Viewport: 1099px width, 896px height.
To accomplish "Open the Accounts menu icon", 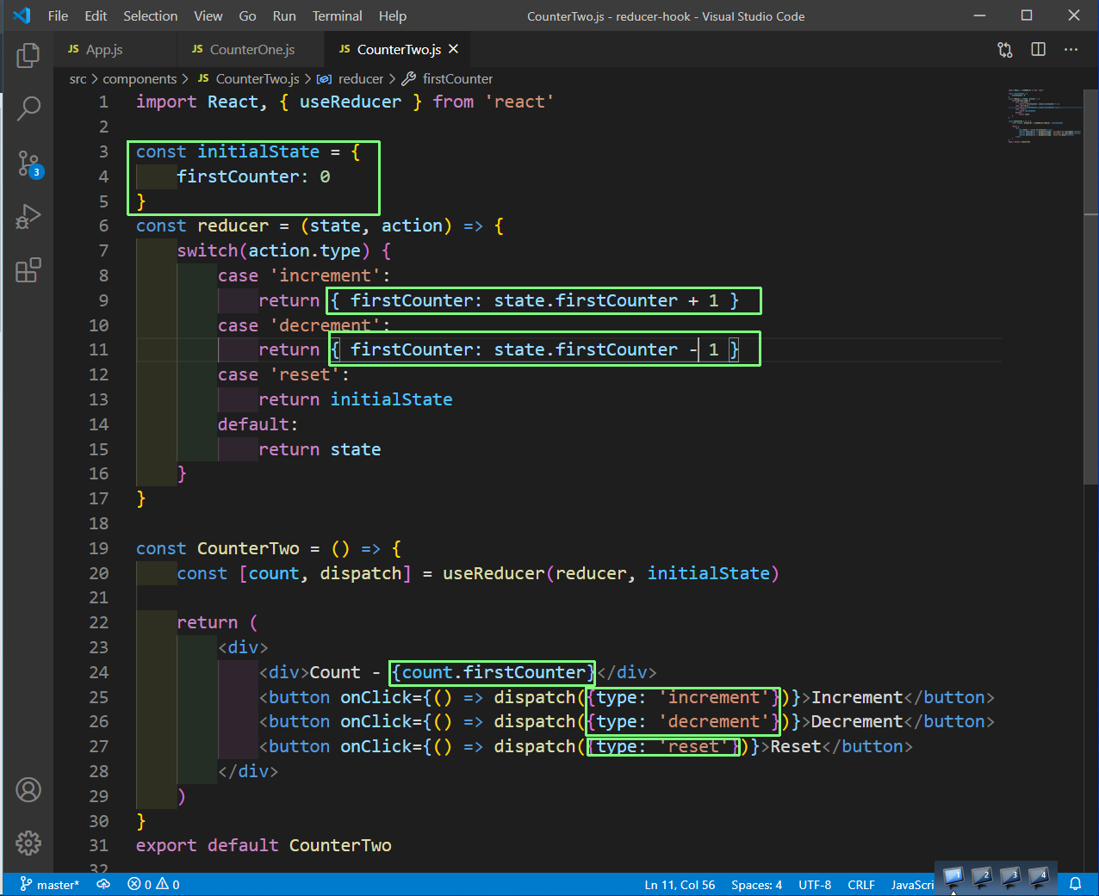I will pyautogui.click(x=28, y=789).
